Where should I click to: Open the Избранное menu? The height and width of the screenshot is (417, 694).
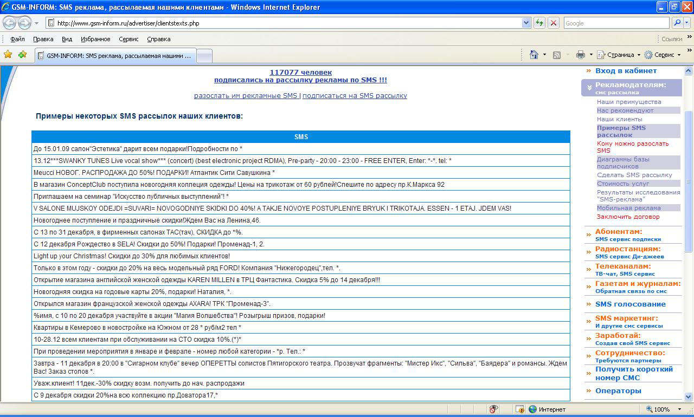coord(95,39)
